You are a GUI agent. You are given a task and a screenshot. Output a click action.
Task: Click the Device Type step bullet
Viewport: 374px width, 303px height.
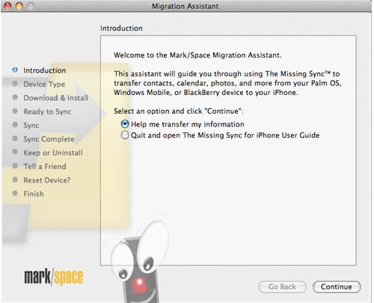15,84
